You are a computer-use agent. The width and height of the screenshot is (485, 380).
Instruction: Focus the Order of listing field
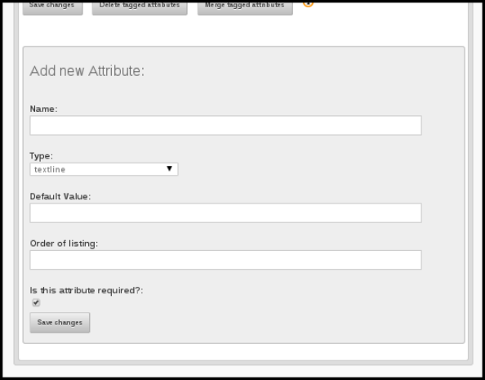(225, 260)
